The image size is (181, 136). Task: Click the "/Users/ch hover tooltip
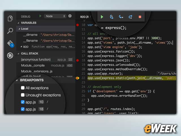click(167, 73)
